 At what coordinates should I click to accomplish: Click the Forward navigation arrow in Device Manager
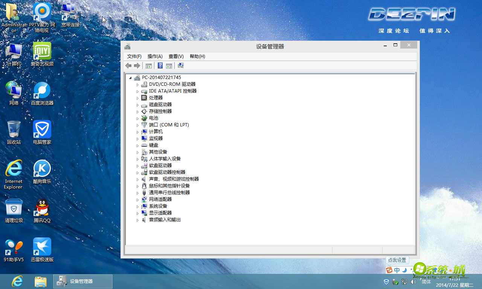(137, 65)
